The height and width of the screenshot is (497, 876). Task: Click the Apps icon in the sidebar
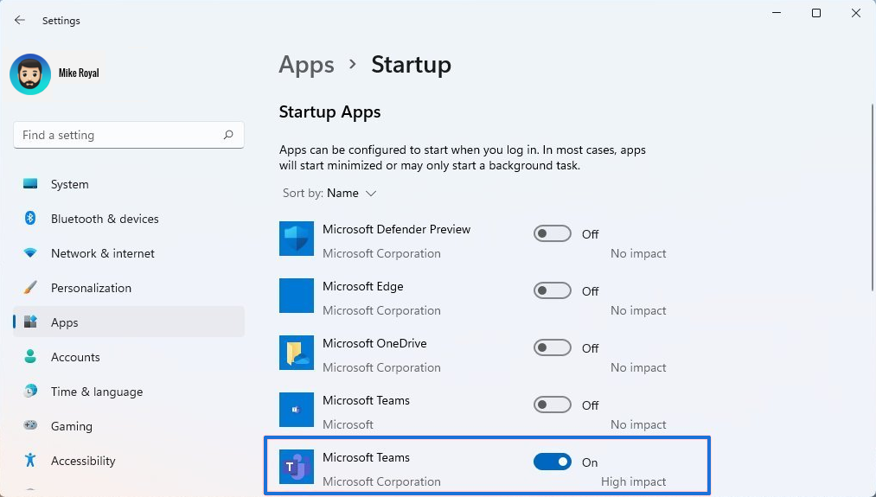(30, 322)
